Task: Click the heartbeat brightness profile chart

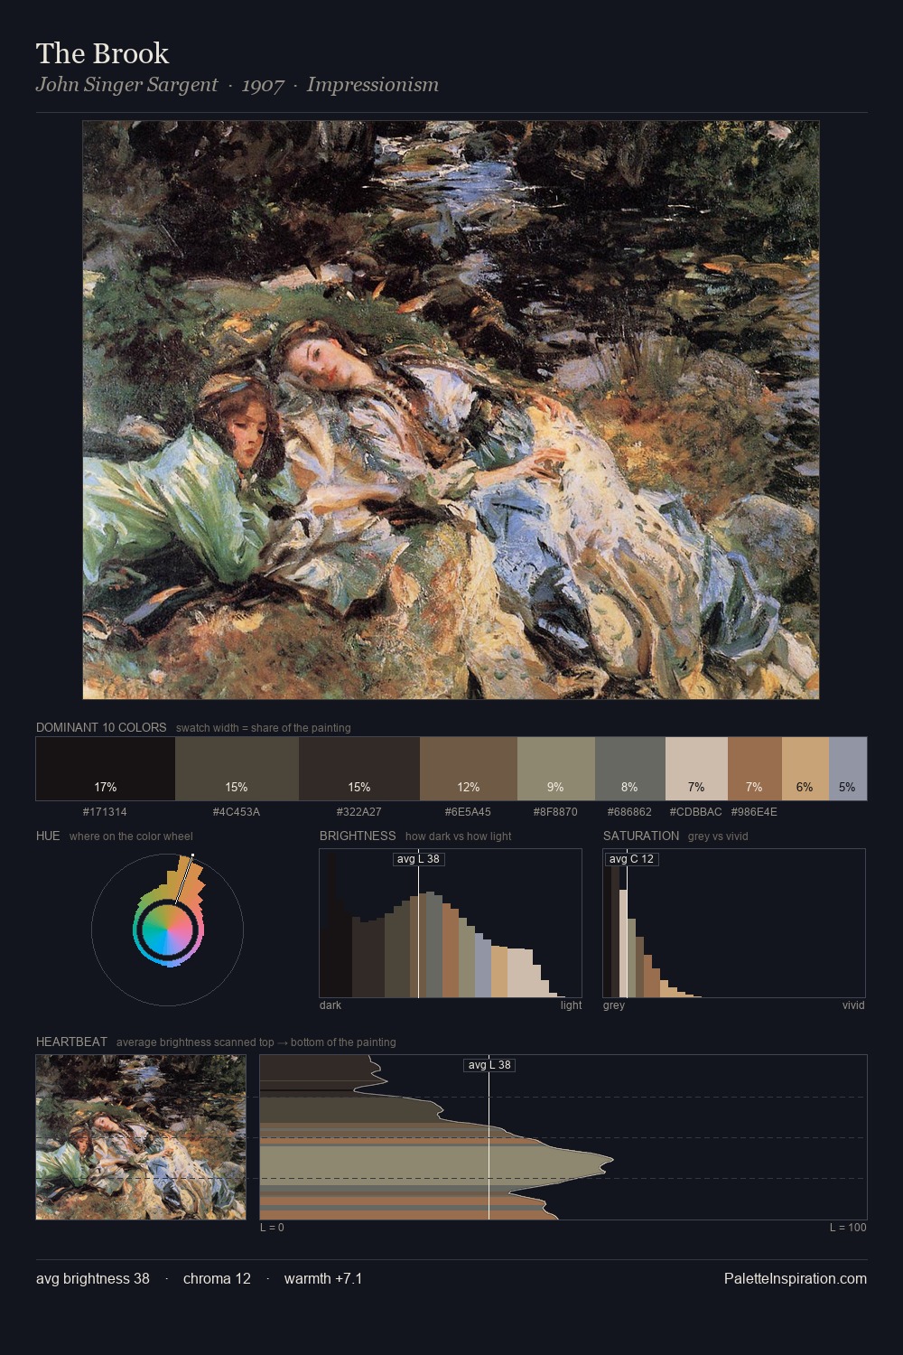Action: tap(563, 1137)
